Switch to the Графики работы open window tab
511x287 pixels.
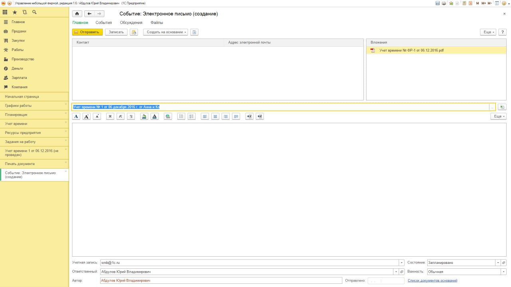click(34, 106)
